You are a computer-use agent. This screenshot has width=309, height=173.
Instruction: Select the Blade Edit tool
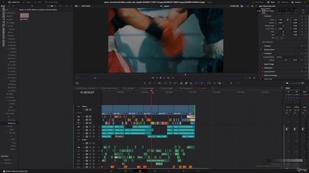coord(159,83)
